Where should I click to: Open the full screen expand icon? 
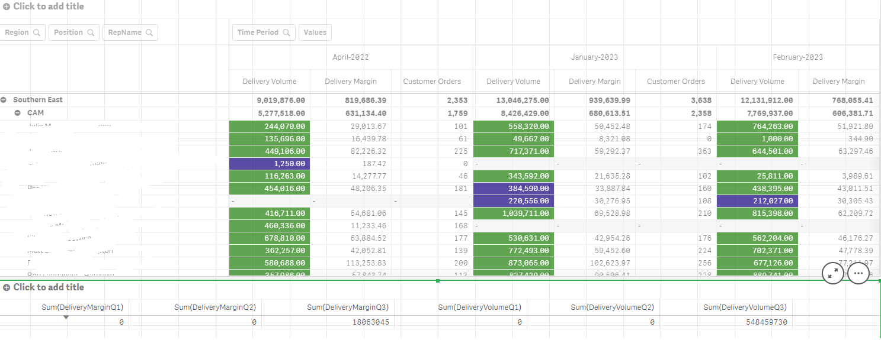coord(833,273)
